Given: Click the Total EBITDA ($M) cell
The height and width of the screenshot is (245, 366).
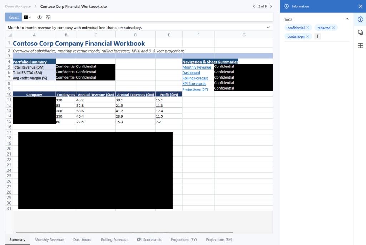Looking at the screenshot, I should (x=34, y=72).
